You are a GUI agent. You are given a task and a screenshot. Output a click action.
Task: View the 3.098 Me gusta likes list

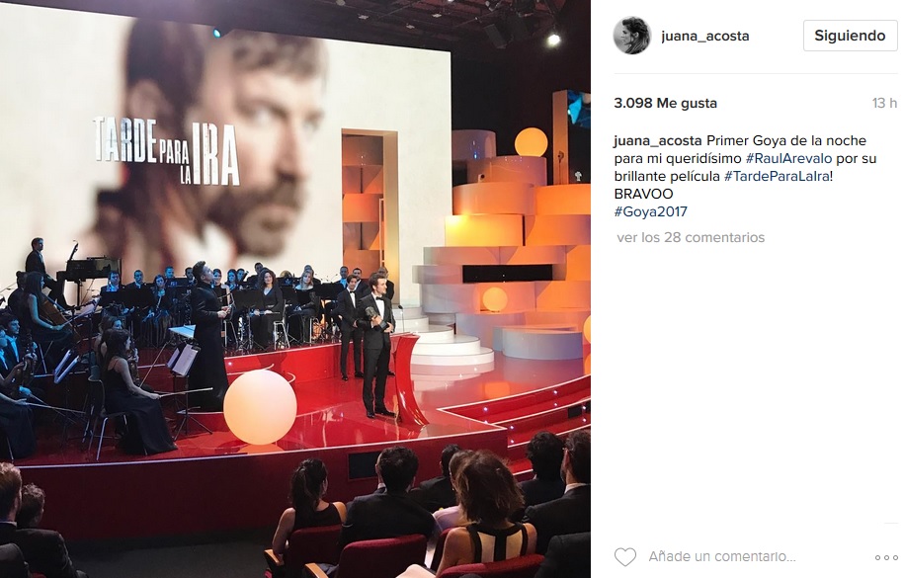(x=665, y=104)
